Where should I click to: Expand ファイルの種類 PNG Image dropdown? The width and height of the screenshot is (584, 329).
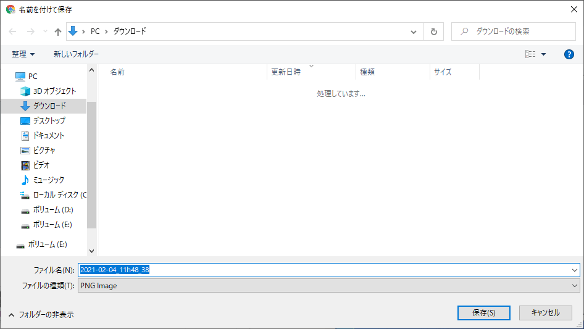[575, 286]
